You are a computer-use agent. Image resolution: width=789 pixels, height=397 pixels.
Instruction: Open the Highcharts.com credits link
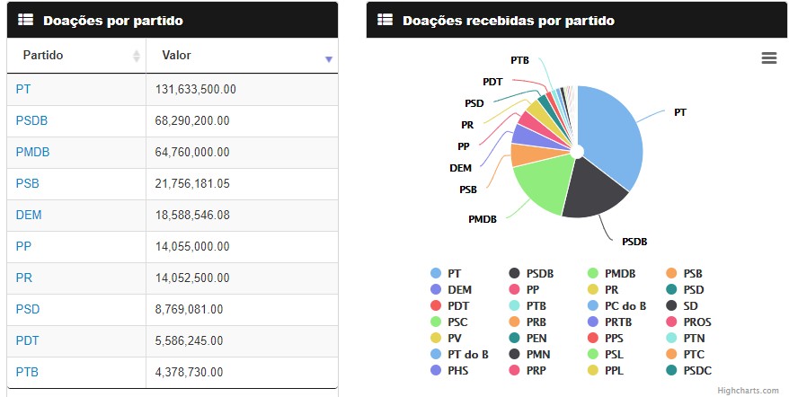[748, 390]
